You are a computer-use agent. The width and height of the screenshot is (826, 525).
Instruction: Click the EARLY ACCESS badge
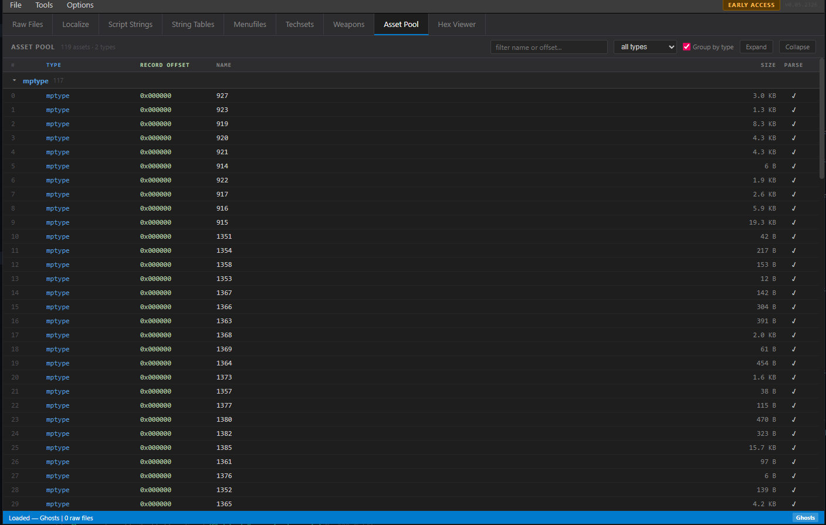[751, 5]
